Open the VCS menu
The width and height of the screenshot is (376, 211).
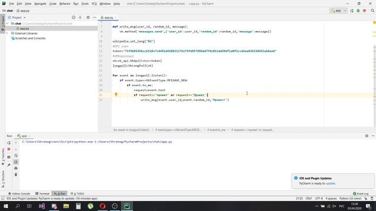pyautogui.click(x=94, y=4)
